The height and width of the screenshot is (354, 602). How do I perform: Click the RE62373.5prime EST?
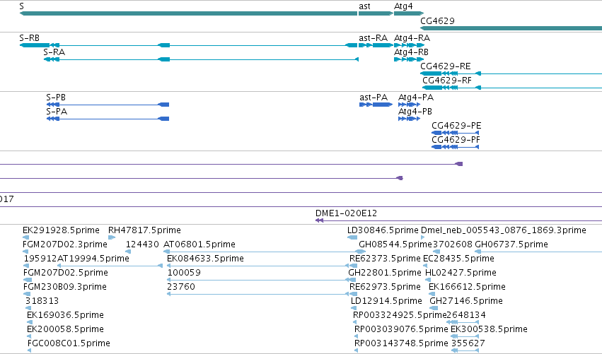(x=354, y=266)
